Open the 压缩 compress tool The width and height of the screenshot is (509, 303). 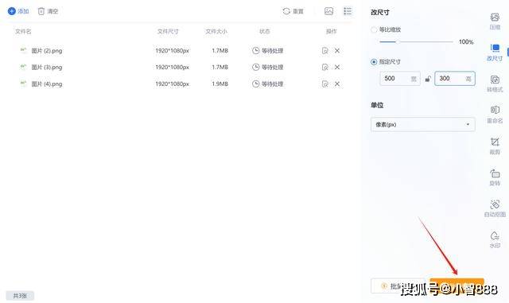[x=495, y=21]
